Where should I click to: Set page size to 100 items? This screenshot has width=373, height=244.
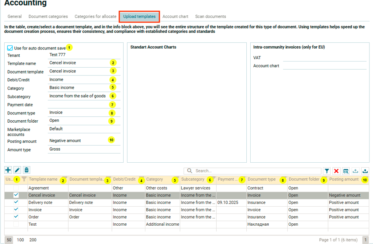tap(20, 240)
